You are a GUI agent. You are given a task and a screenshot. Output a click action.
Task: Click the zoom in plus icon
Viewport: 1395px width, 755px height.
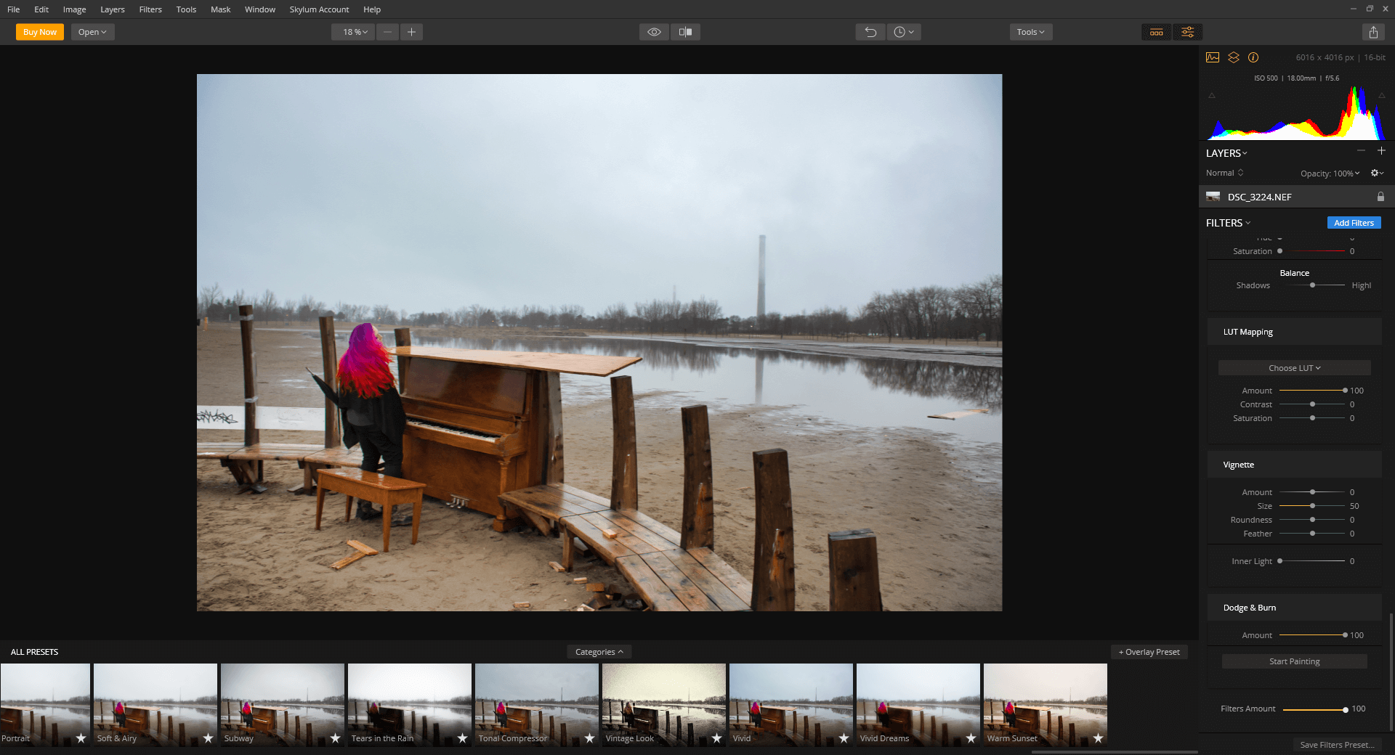click(x=411, y=32)
